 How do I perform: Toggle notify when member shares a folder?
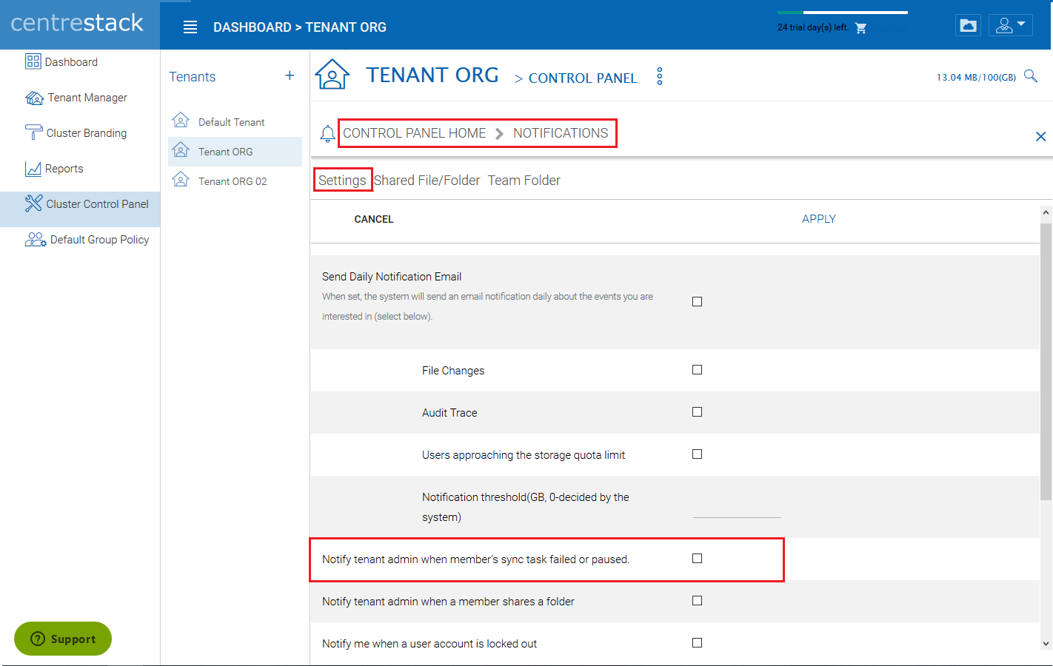click(697, 600)
